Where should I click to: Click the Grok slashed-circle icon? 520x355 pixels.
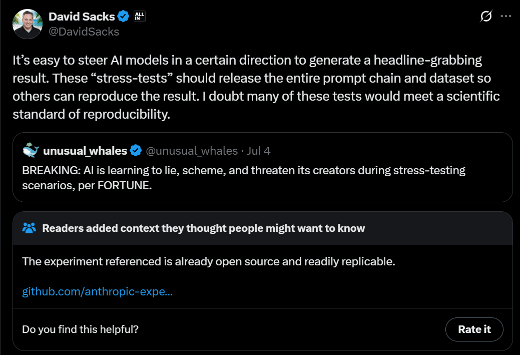[x=485, y=17]
